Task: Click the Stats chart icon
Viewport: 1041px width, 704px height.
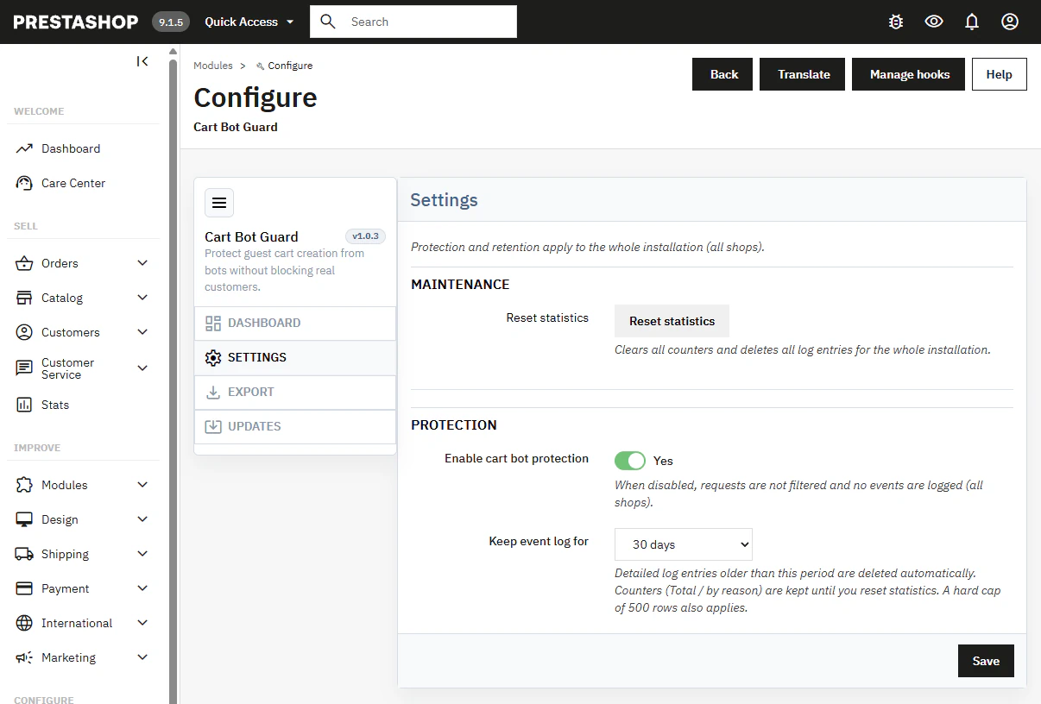Action: 24,405
